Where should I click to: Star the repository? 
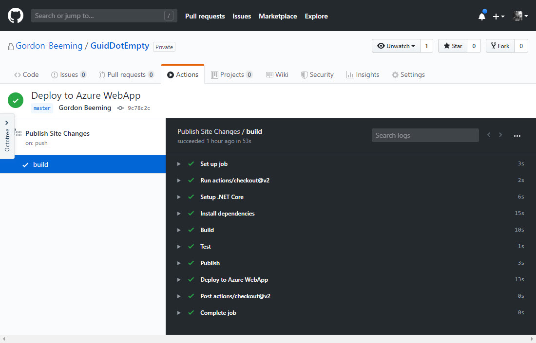coord(453,46)
